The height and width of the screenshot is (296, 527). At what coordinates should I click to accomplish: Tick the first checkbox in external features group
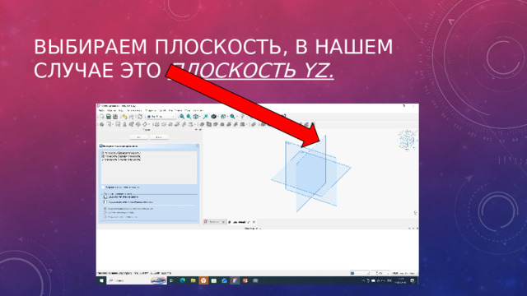click(x=105, y=197)
